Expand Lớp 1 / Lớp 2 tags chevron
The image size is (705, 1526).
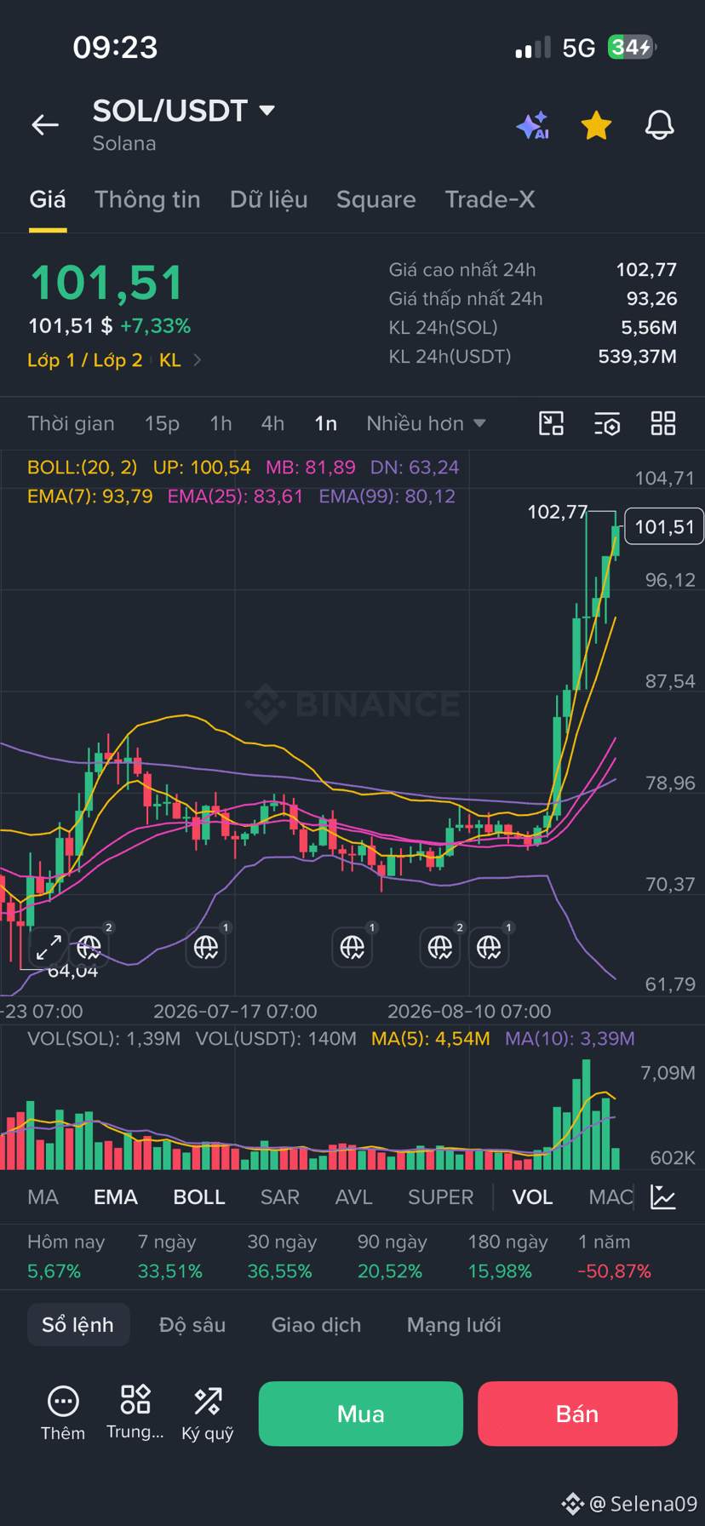pos(197,360)
